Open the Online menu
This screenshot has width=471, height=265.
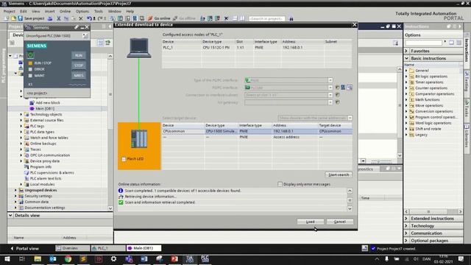[x=65, y=11]
